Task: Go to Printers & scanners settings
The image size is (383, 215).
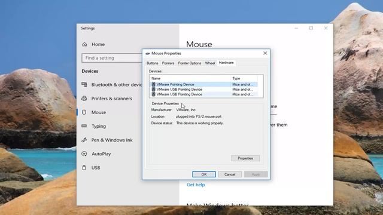Action: [112, 99]
